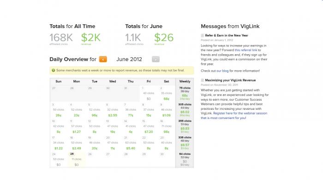
Task: Open the blog link
Action: pos(222,71)
